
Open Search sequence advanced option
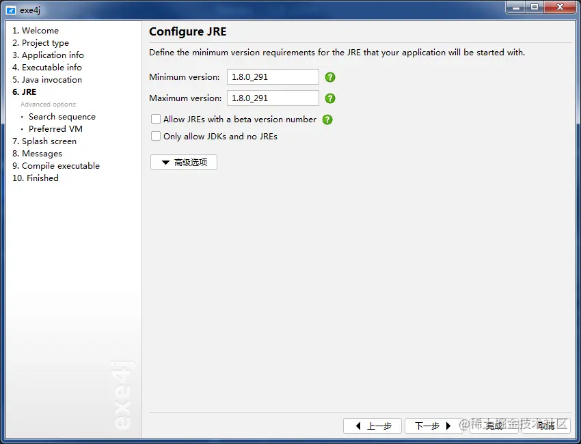[x=62, y=117]
